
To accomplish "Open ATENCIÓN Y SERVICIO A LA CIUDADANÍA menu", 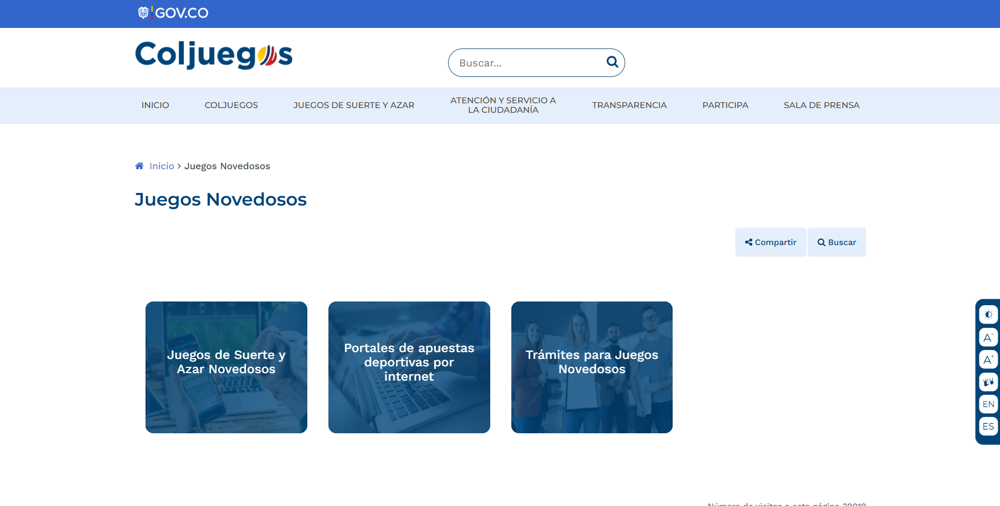I will (x=503, y=105).
